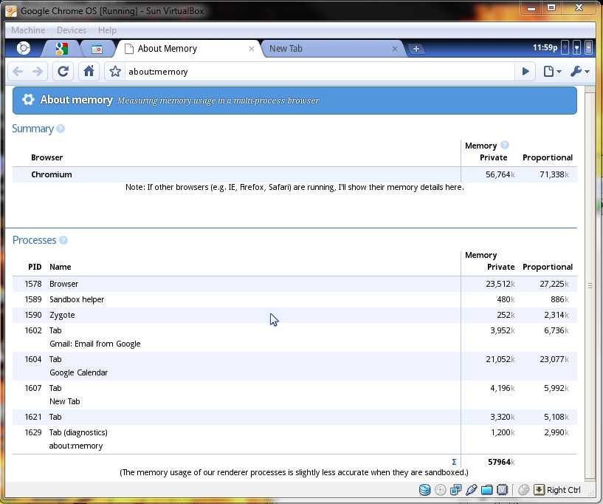This screenshot has width=603, height=504.
Task: Switch to the pinned Google tab
Action: (61, 49)
